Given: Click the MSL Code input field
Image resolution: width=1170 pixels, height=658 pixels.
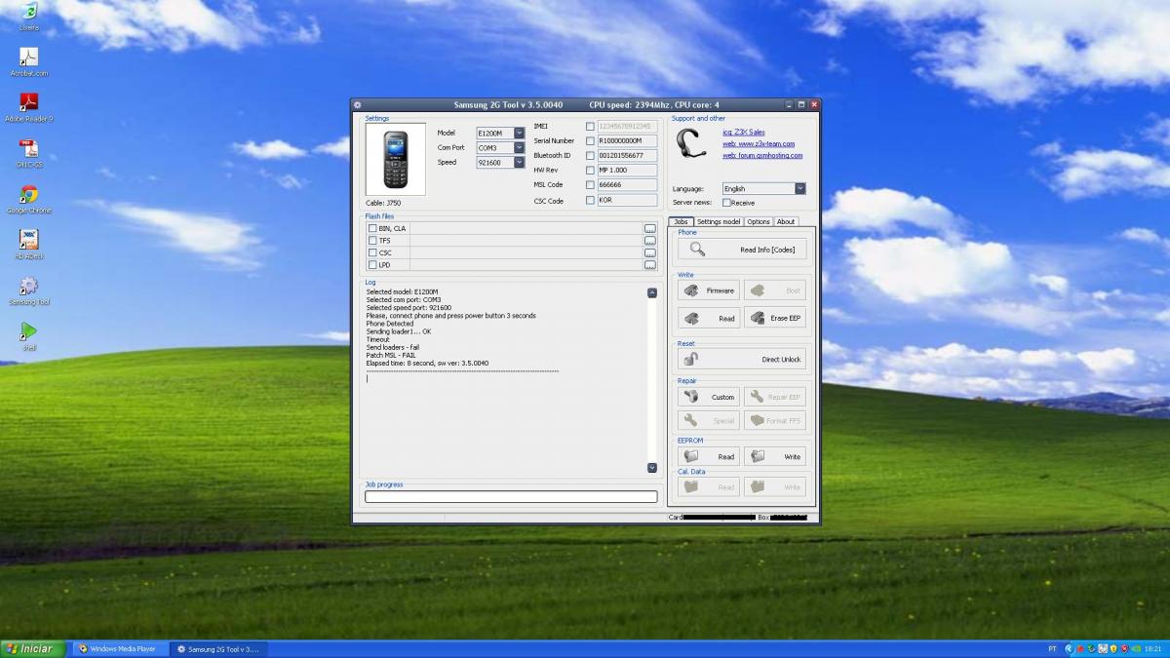Looking at the screenshot, I should pyautogui.click(x=627, y=184).
